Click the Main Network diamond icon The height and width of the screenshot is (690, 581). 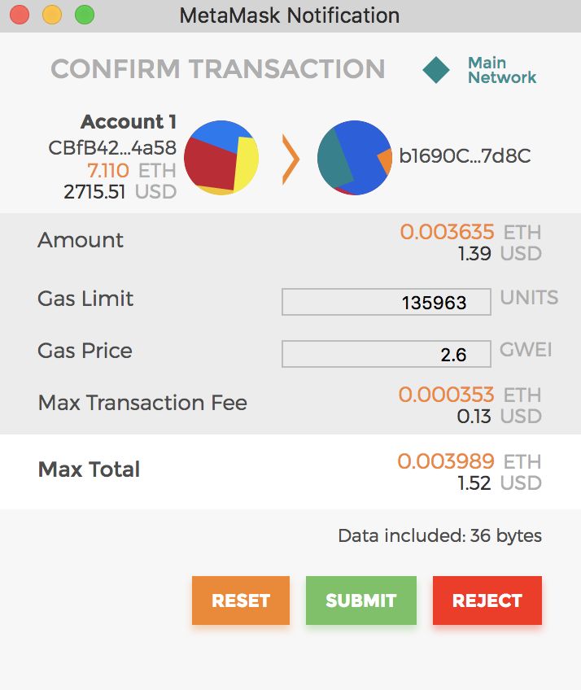[436, 70]
